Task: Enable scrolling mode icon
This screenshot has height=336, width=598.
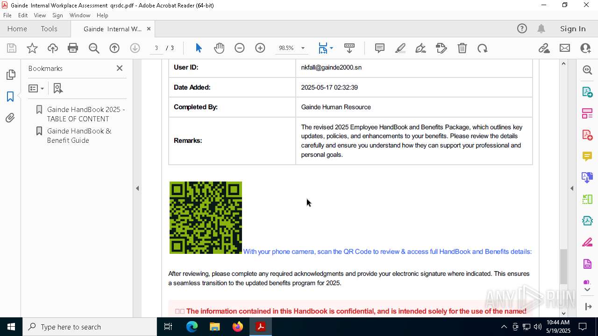Action: click(349, 48)
